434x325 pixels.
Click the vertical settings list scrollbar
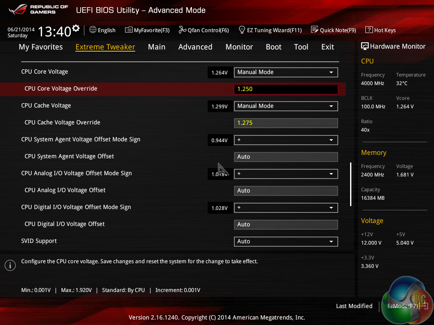click(351, 185)
